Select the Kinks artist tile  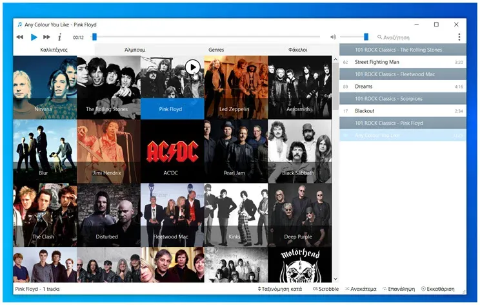tap(235, 215)
